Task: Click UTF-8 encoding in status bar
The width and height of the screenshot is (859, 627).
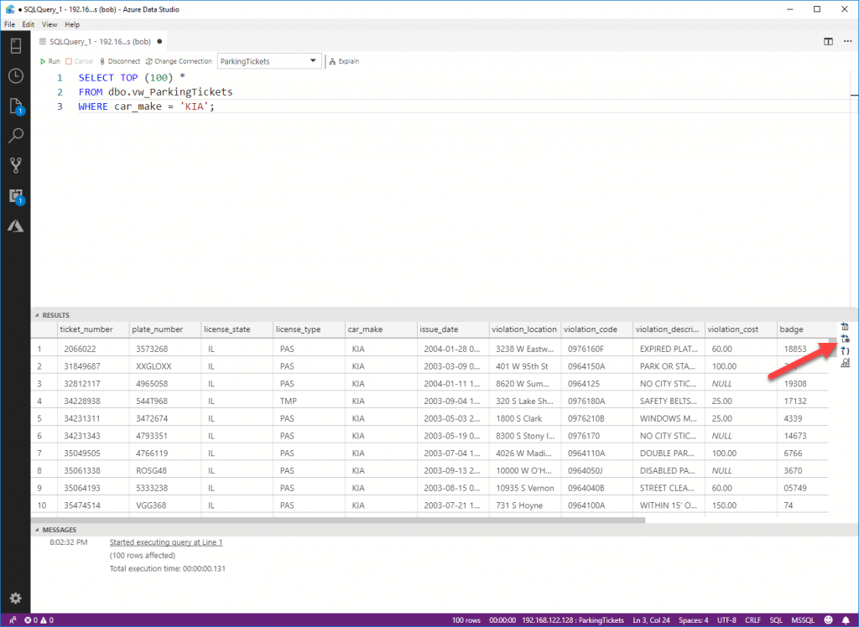Action: (x=727, y=620)
